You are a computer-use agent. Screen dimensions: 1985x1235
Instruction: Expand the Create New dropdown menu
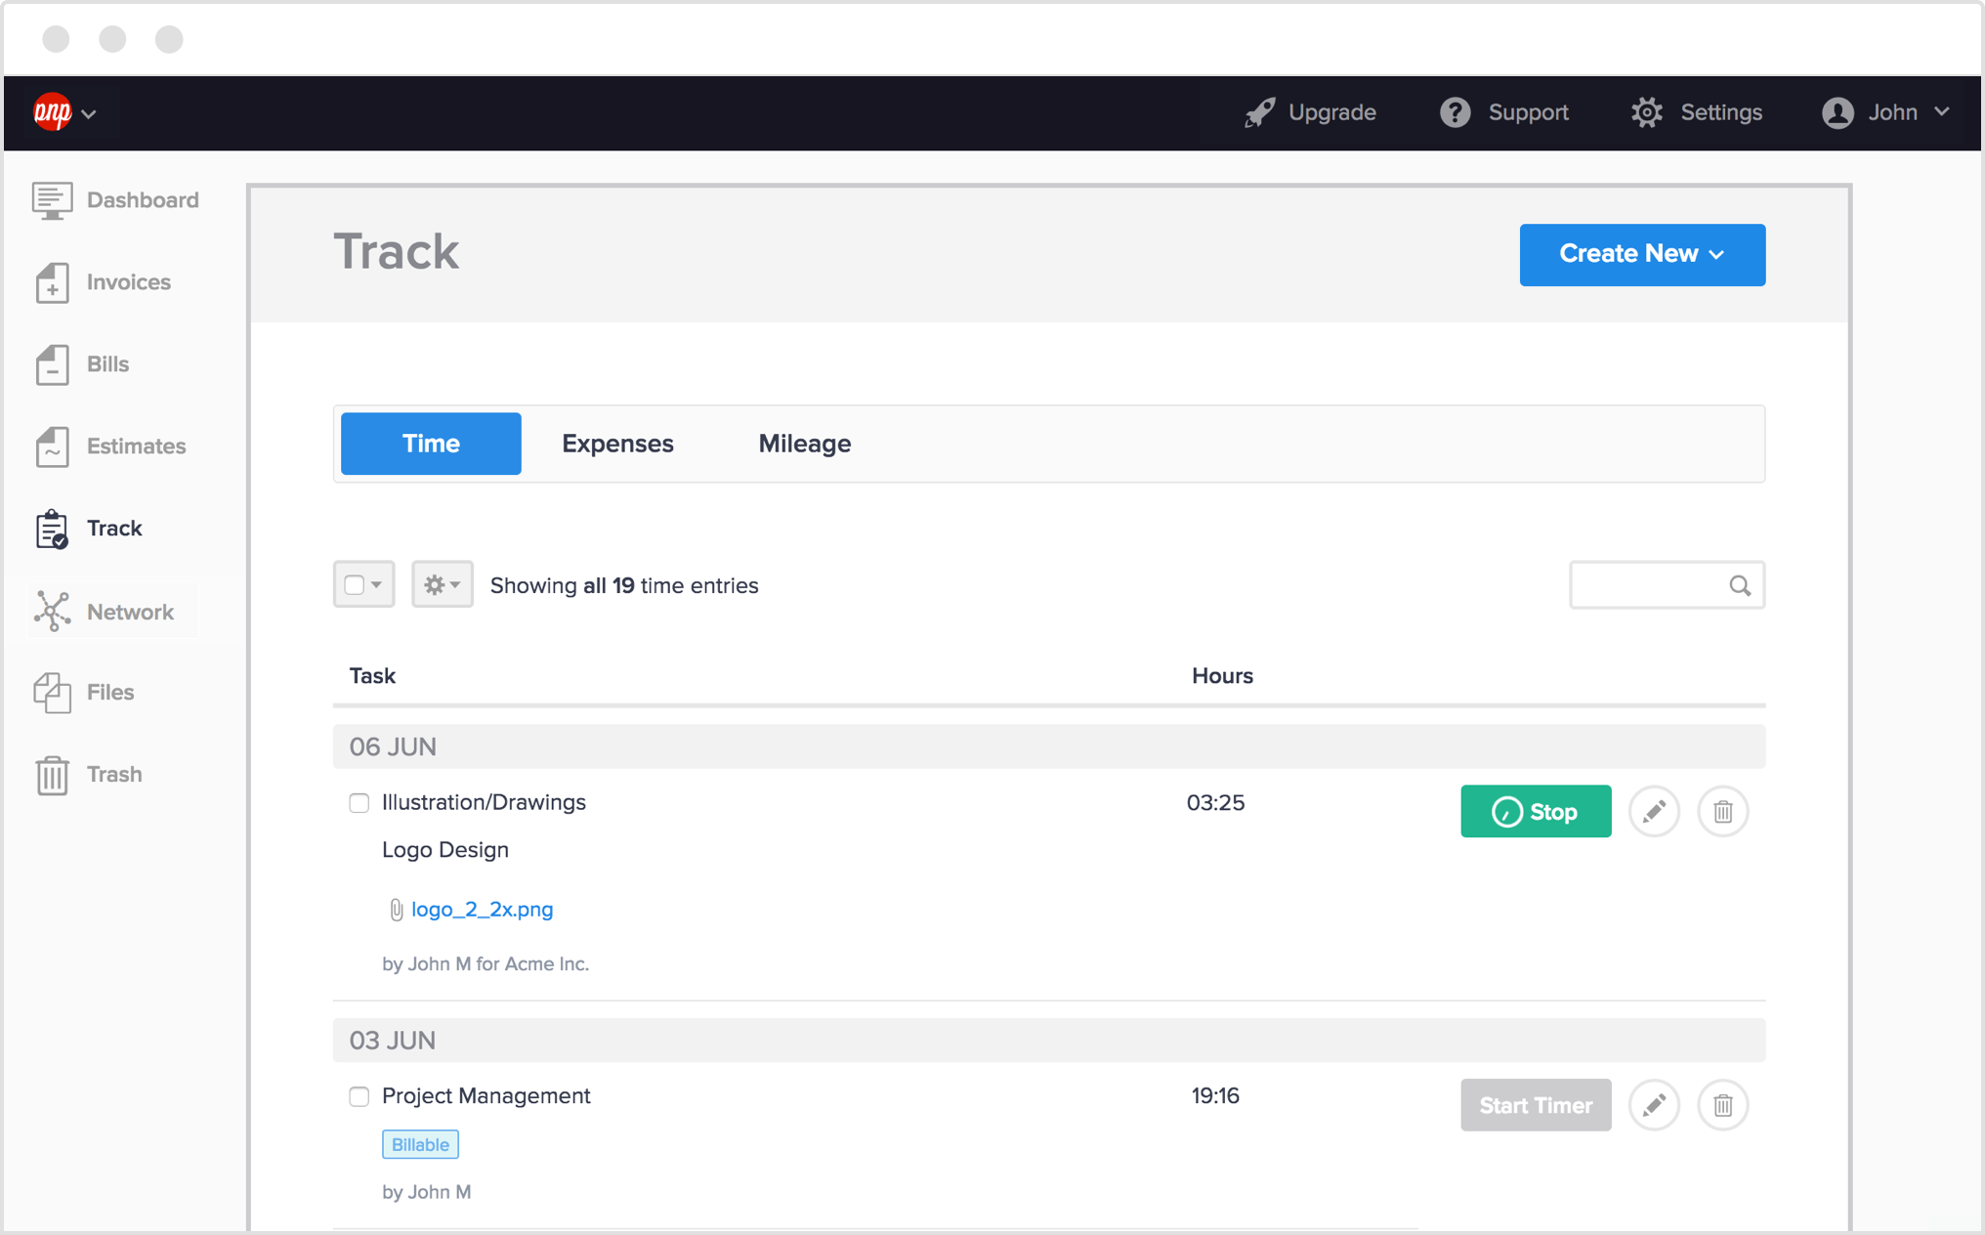[1642, 253]
